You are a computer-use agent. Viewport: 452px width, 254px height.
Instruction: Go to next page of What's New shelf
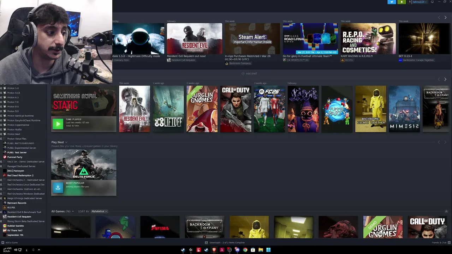click(x=445, y=17)
